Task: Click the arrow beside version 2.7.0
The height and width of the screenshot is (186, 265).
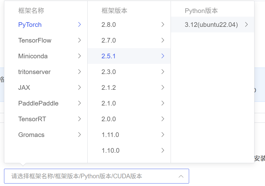Action: pos(163,40)
